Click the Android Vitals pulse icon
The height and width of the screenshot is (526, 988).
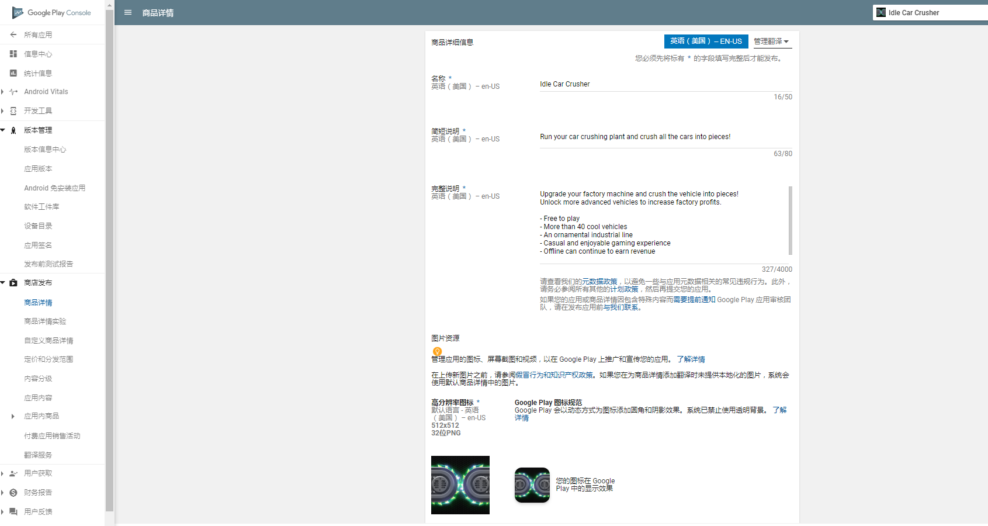[13, 92]
